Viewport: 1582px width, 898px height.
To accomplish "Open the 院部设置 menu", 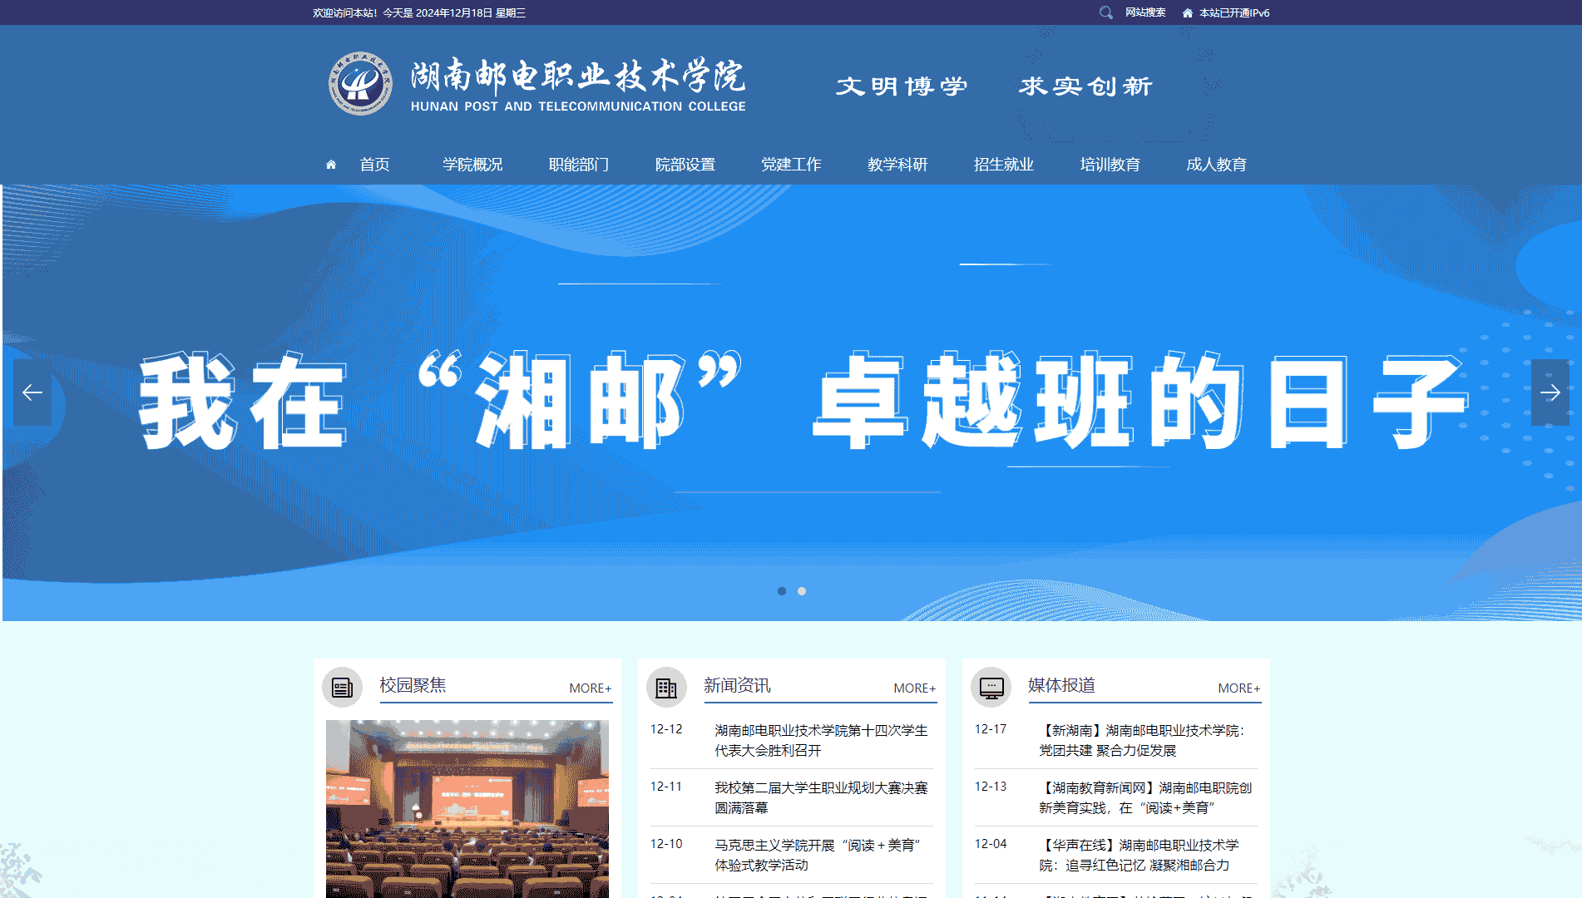I will pos(685,165).
